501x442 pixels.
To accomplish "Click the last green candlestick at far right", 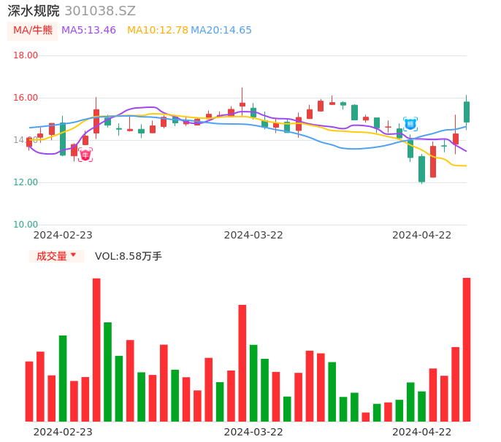I will point(467,112).
